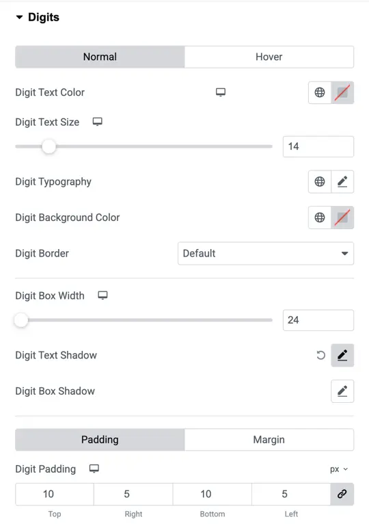Collapse the Digits section
This screenshot has height=524, width=369.
tap(19, 17)
